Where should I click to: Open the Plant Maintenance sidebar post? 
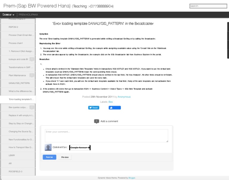click(x=17, y=75)
